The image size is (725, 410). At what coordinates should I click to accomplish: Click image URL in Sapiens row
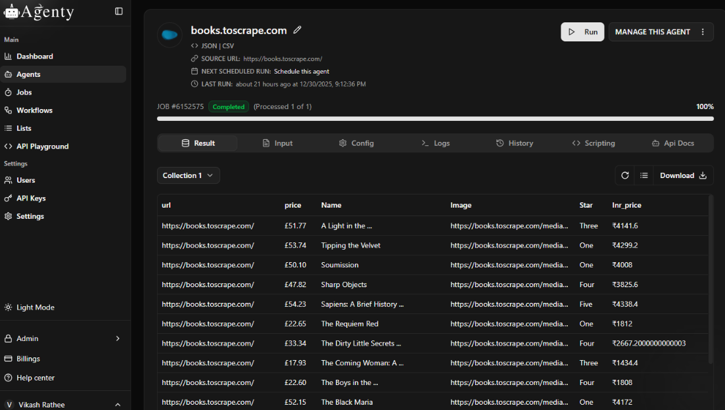[x=509, y=304]
